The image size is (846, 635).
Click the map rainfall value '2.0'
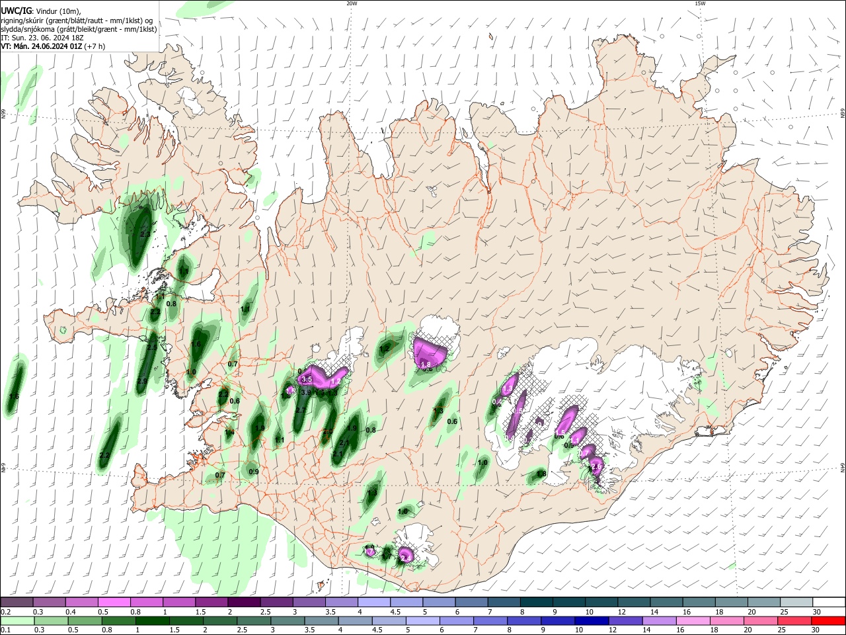pos(328,431)
